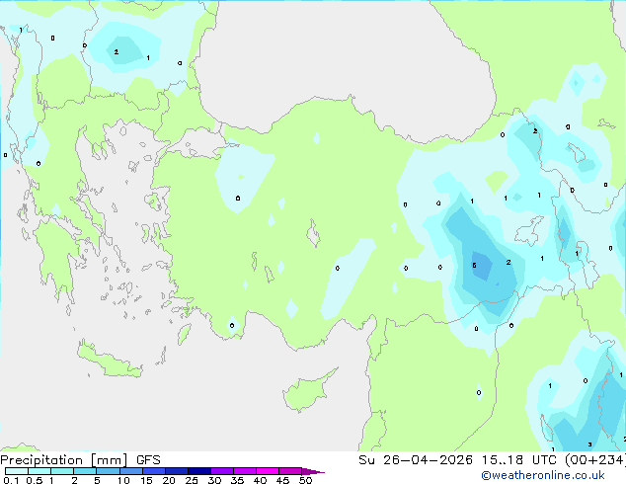Pick the 10–15 mm legend color swatch
The image size is (626, 484).
131,471
